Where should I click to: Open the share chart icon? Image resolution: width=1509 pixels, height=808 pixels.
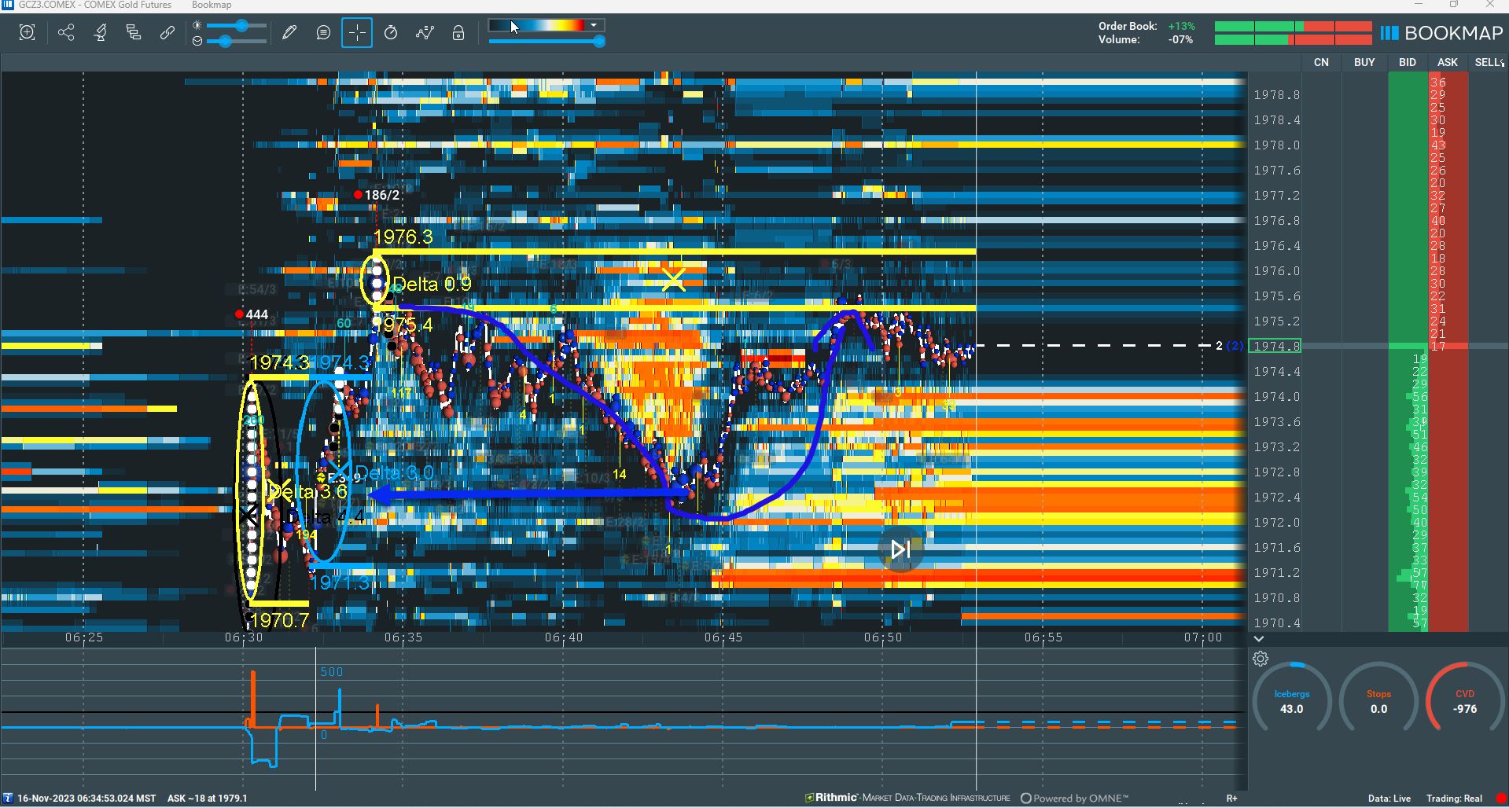(x=66, y=33)
